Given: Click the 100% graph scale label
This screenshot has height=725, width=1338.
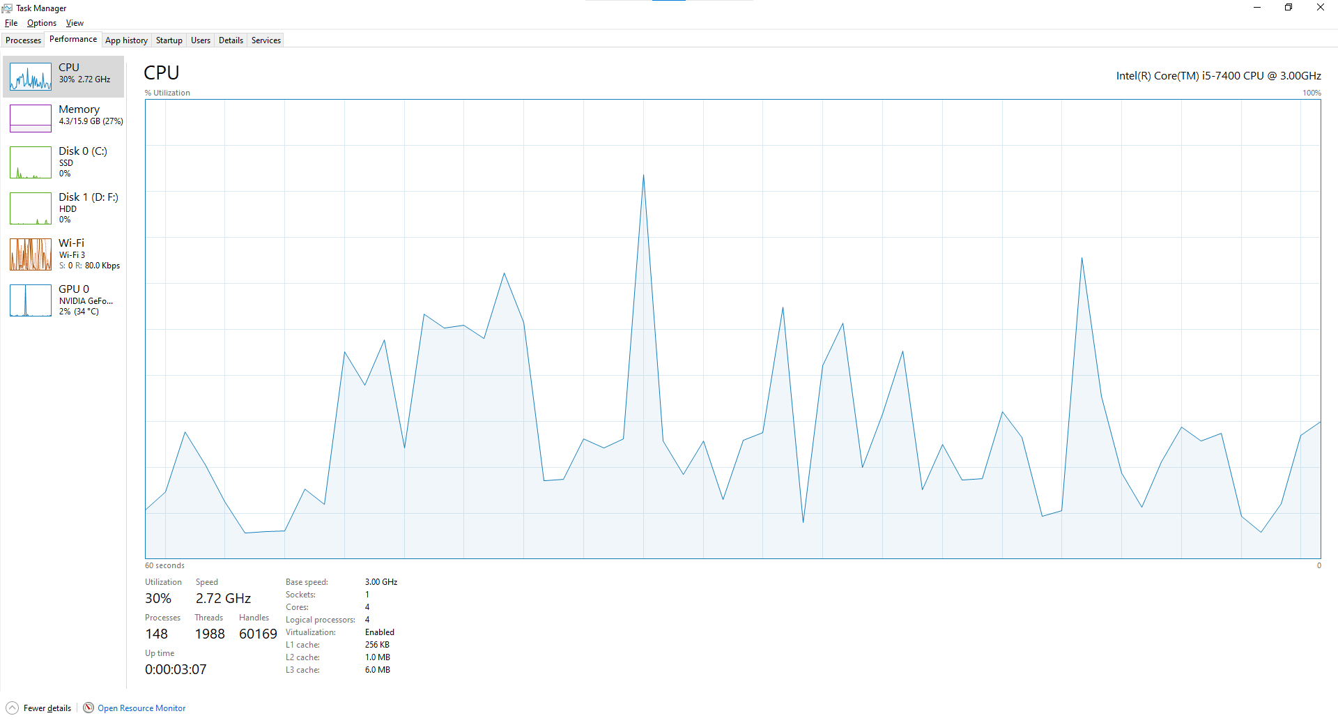Looking at the screenshot, I should coord(1312,93).
